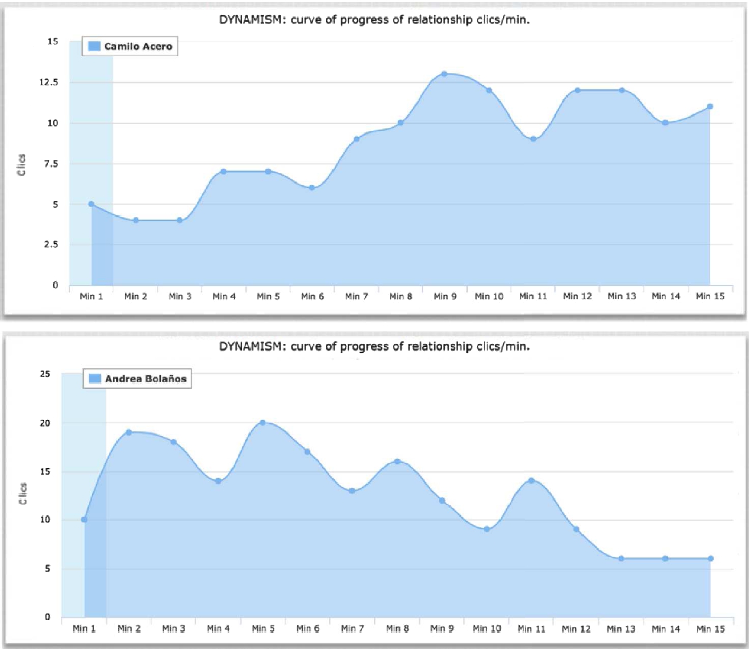The width and height of the screenshot is (750, 649).
Task: Click the 7.5 y-axis value
Action: tap(51, 163)
